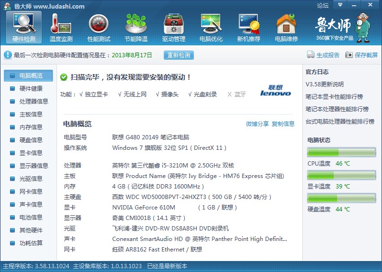Open the title bar dropdown arrow menu

(340, 4)
